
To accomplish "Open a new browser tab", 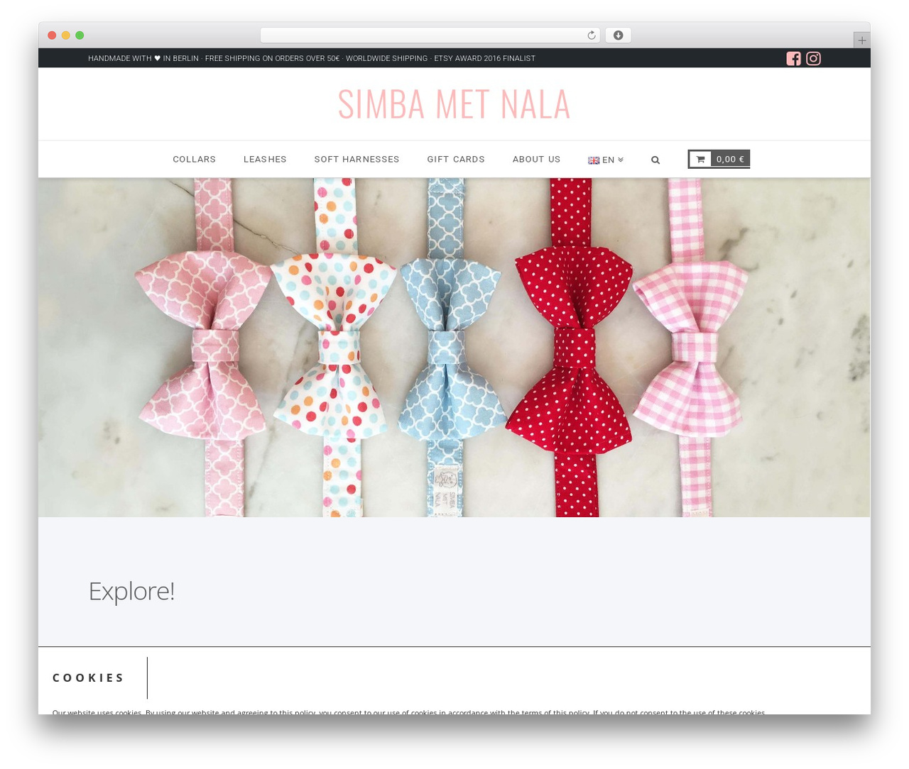I will [x=861, y=40].
